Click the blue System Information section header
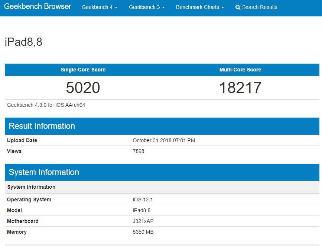 click(x=162, y=172)
